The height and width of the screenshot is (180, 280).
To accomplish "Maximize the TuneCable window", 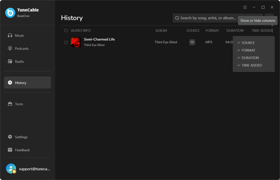I will 263,7.
